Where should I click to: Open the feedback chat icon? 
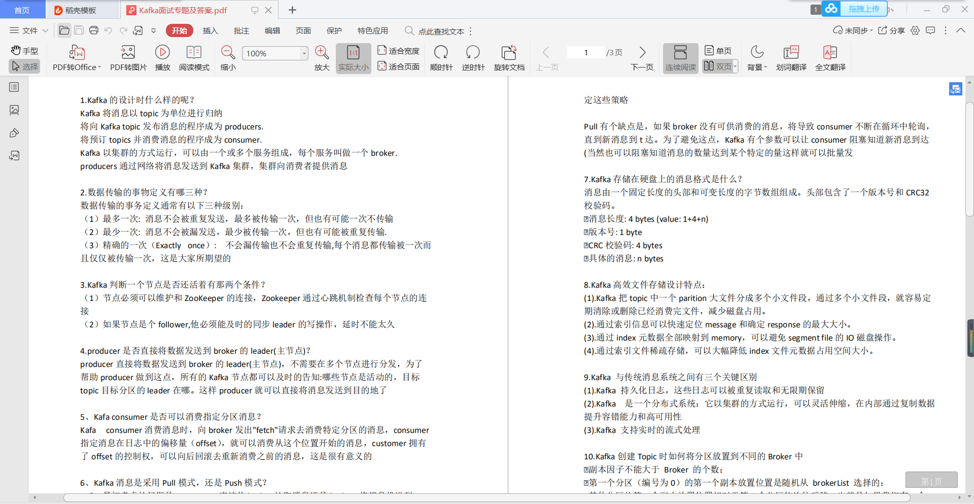[x=930, y=30]
